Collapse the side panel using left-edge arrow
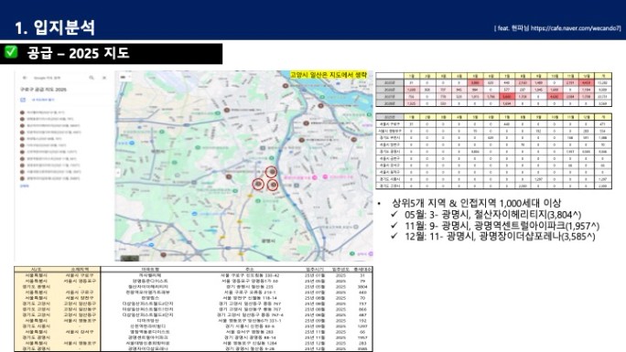This screenshot has height=352, width=626. coord(118,173)
